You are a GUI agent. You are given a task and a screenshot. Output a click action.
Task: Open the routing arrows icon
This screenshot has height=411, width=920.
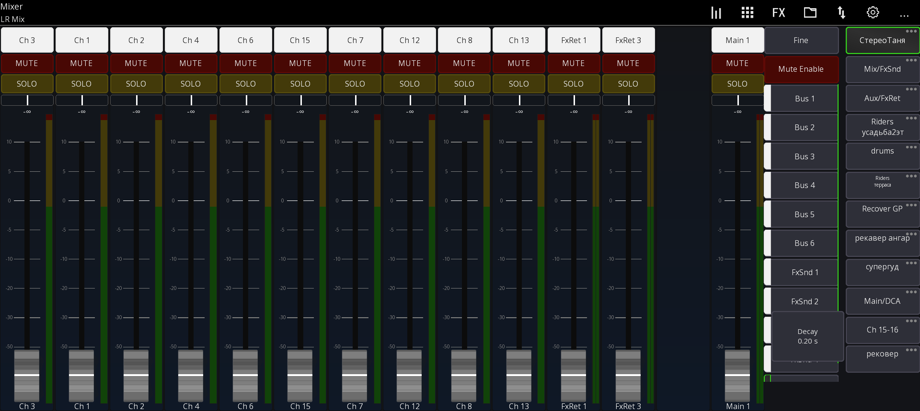point(841,13)
